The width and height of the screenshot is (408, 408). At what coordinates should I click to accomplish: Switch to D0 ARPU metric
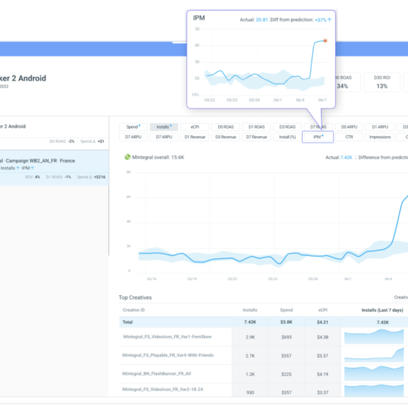tap(349, 127)
